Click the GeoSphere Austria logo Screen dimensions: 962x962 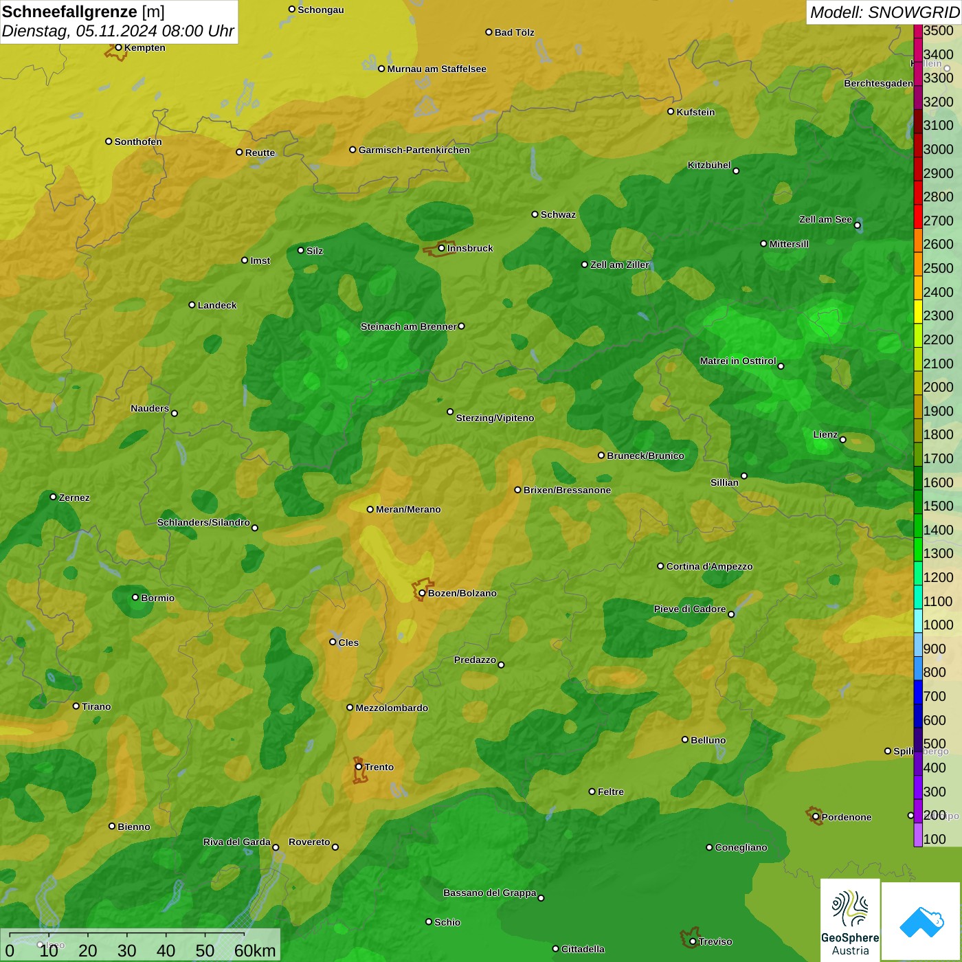(850, 920)
